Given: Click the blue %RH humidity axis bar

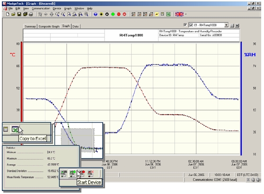Looking at the screenshot, I should click(x=241, y=99).
